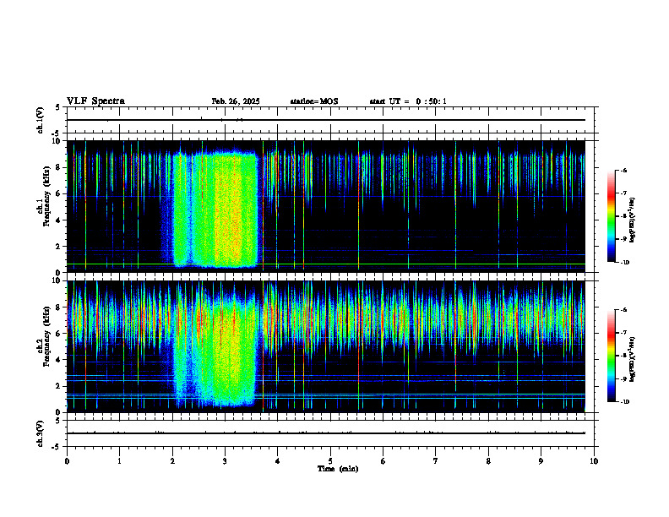Viewport: 669px width, 517px height.
Task: Click the "VLF Spectra" plot title
Action: point(95,101)
